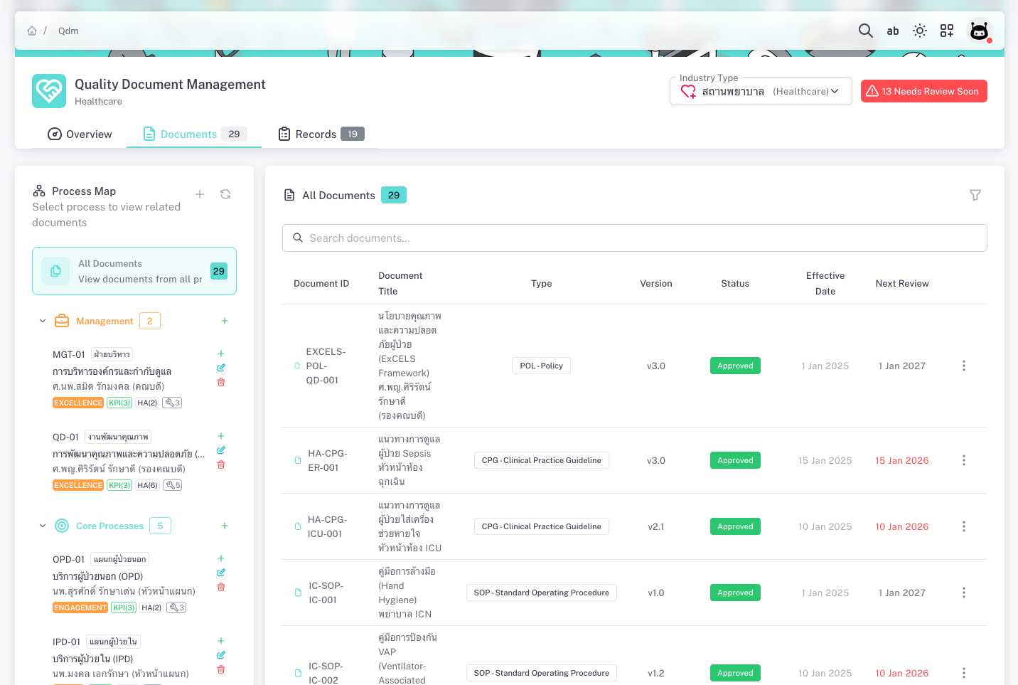Click the search magnifier icon in top bar
The width and height of the screenshot is (1018, 685).
(x=865, y=31)
